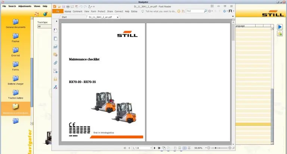The width and height of the screenshot is (287, 154).
Task: Switch to the Start tab
Action: pos(64,17)
